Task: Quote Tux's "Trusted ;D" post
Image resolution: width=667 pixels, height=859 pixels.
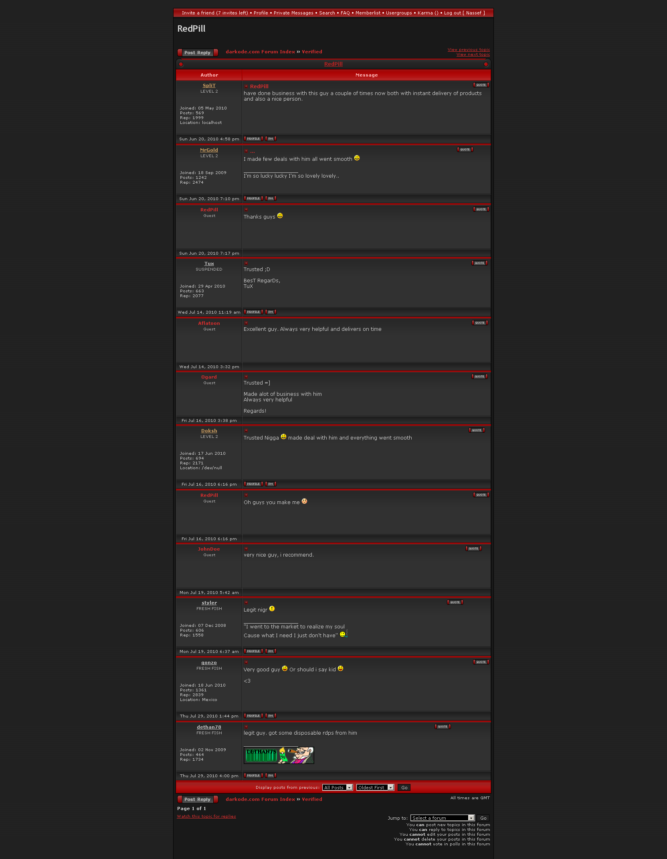Action: coord(479,263)
